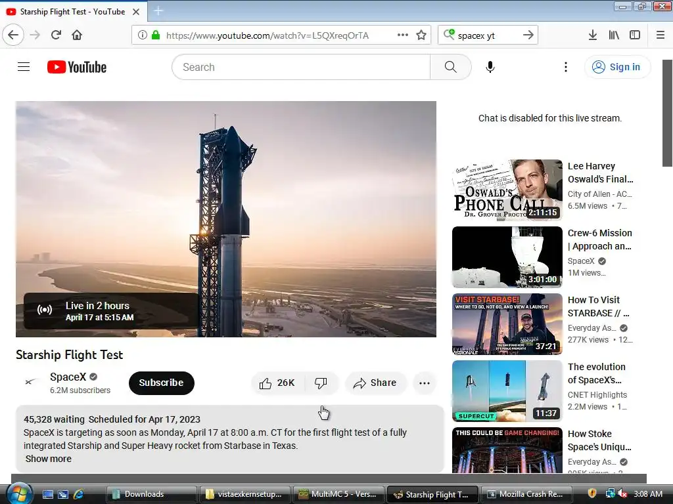Screen dimensions: 673x504
Task: Open more actions ellipsis beside Share
Action: tap(425, 383)
